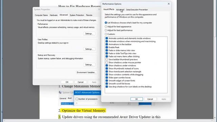Image resolution: width=217 pixels, height=122 pixels.
Task: Open Remote tab in System Properties
Action: tap(89, 15)
